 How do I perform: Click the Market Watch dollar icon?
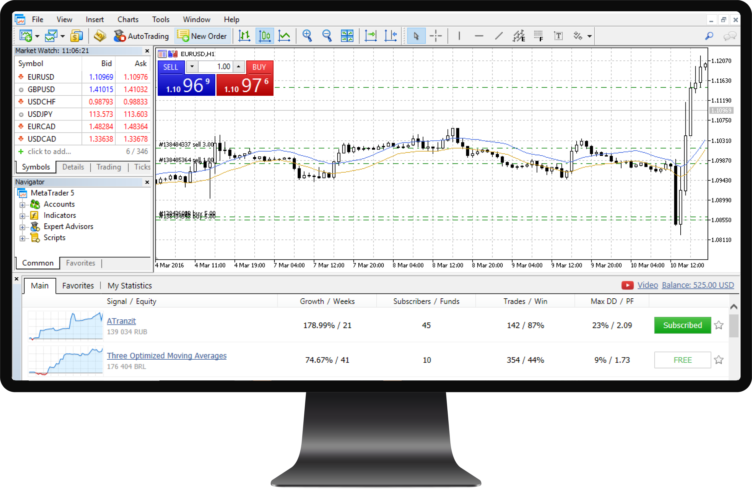tap(76, 36)
